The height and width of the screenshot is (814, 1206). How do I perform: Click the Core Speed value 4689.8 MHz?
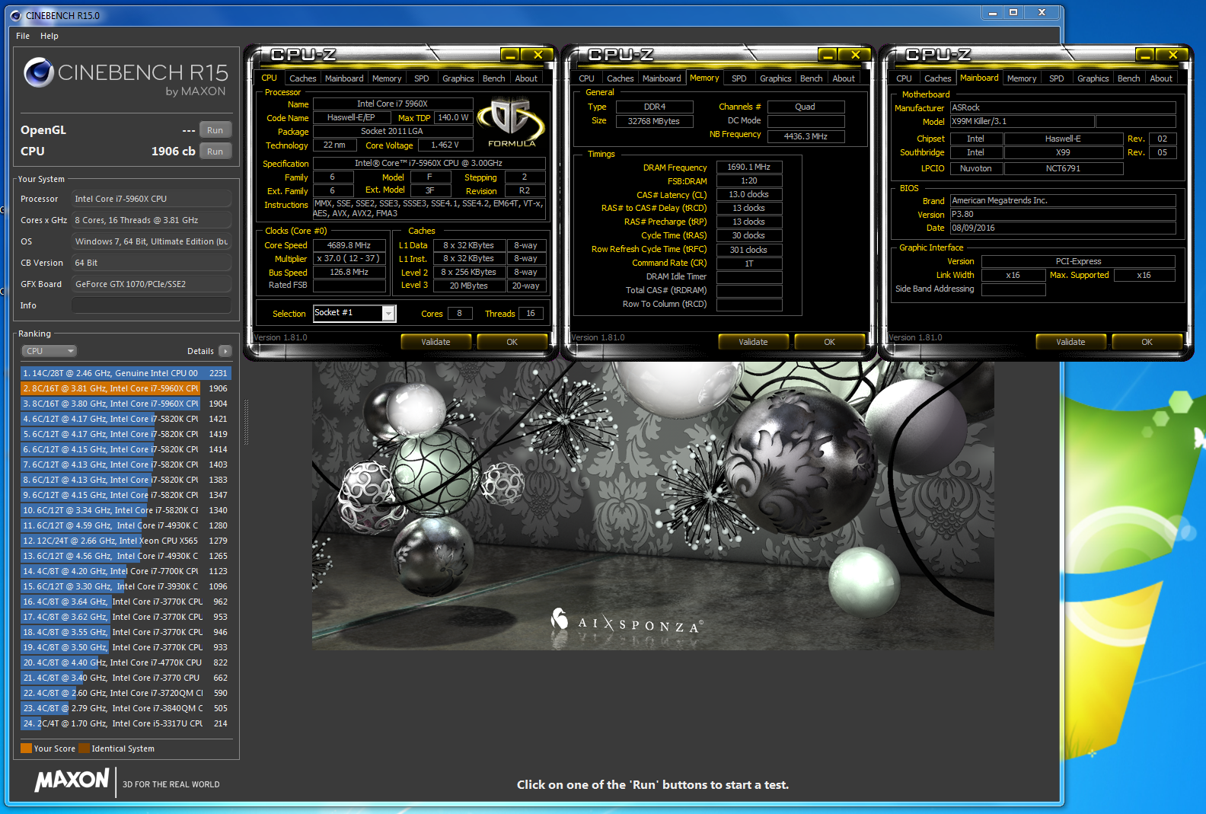pyautogui.click(x=349, y=245)
